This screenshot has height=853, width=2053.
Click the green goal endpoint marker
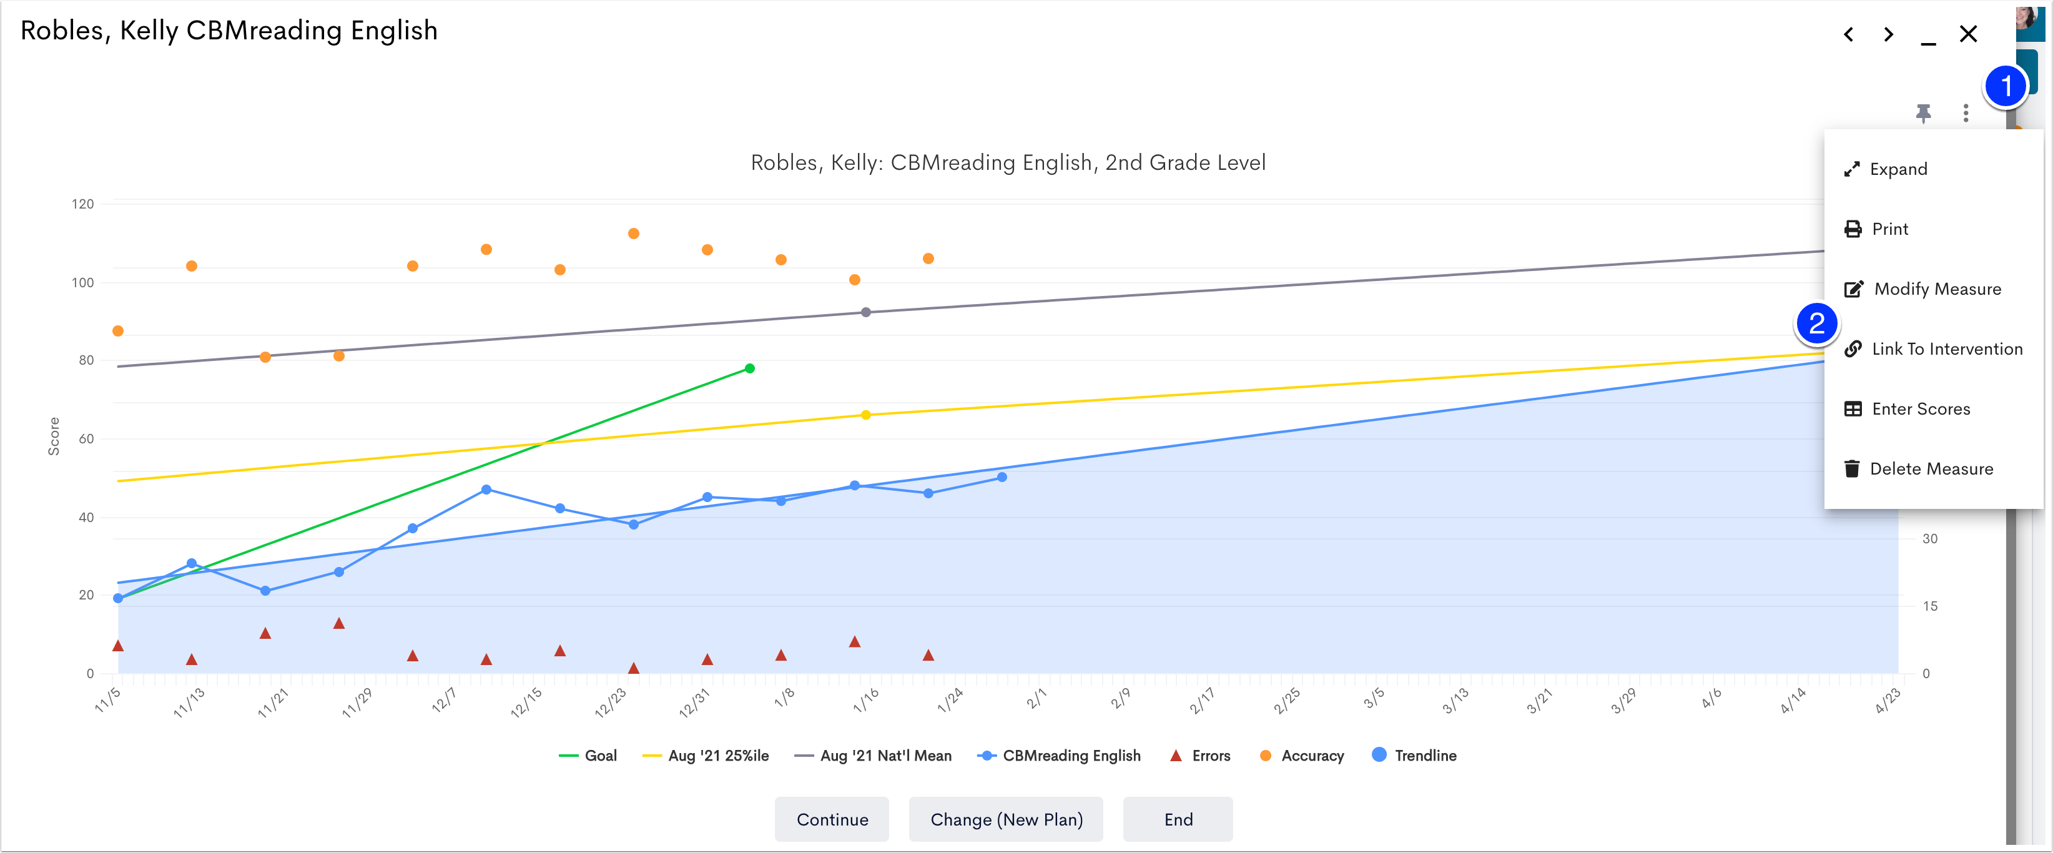coord(750,368)
